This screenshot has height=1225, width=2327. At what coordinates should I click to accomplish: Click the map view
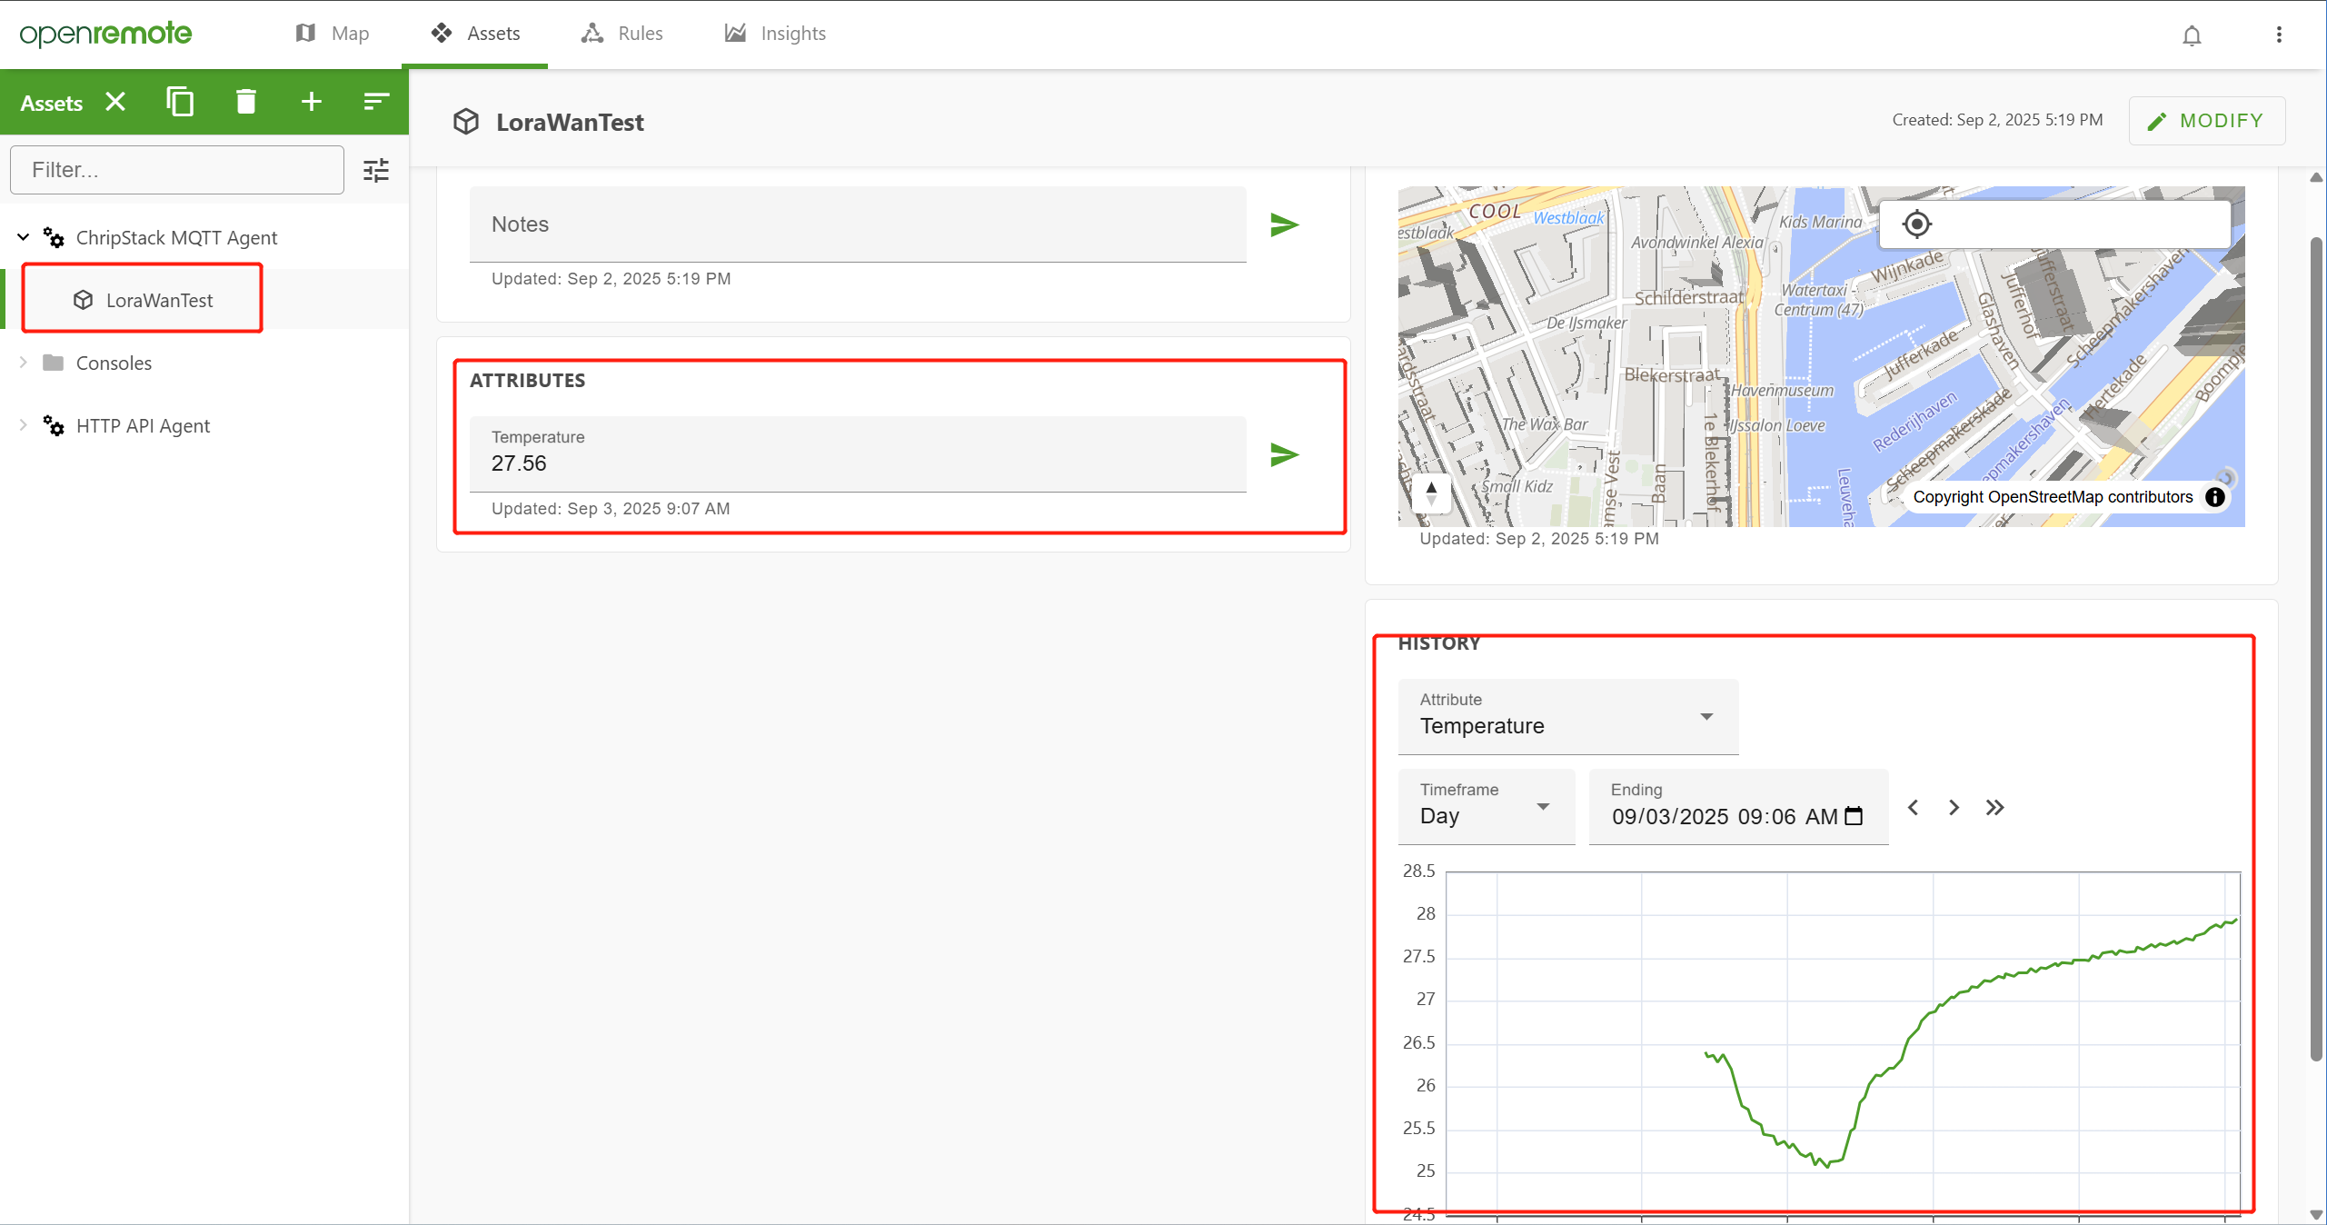[x=1821, y=356]
